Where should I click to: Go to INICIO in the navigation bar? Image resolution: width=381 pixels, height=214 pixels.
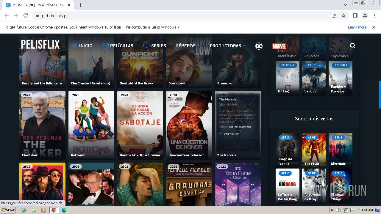click(82, 46)
